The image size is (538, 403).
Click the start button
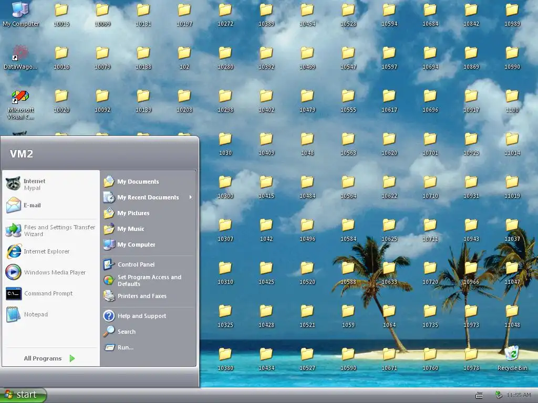click(23, 395)
